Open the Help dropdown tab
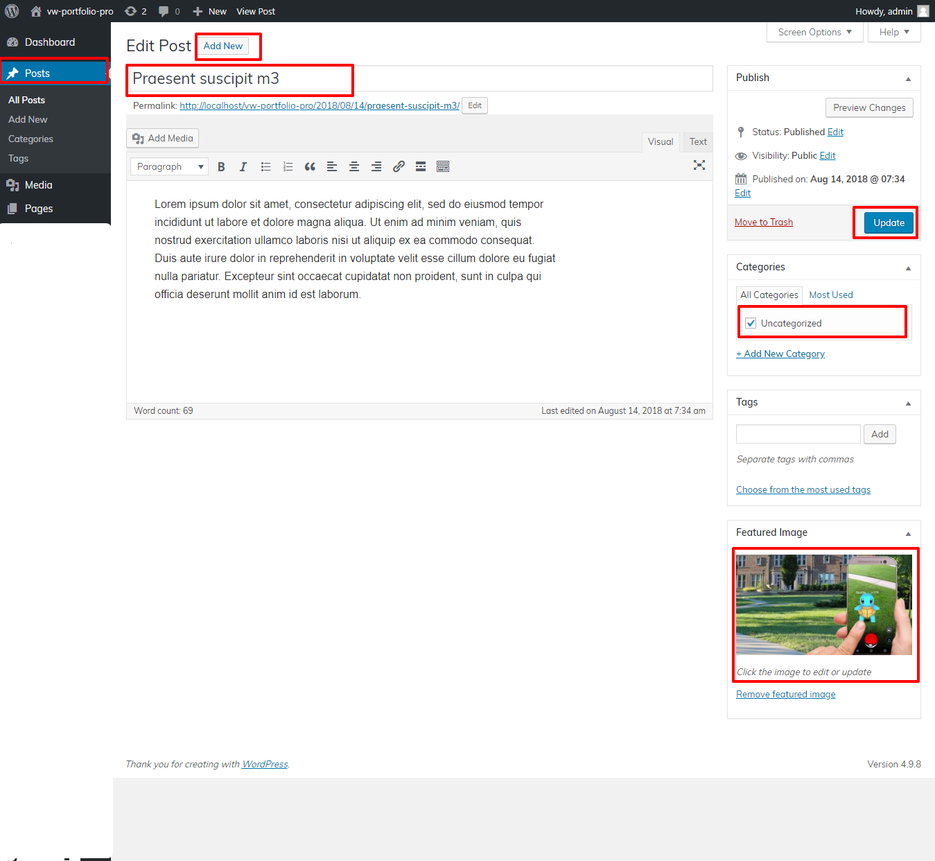935x861 pixels. point(893,33)
